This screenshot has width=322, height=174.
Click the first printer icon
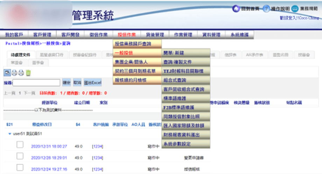tap(14, 73)
